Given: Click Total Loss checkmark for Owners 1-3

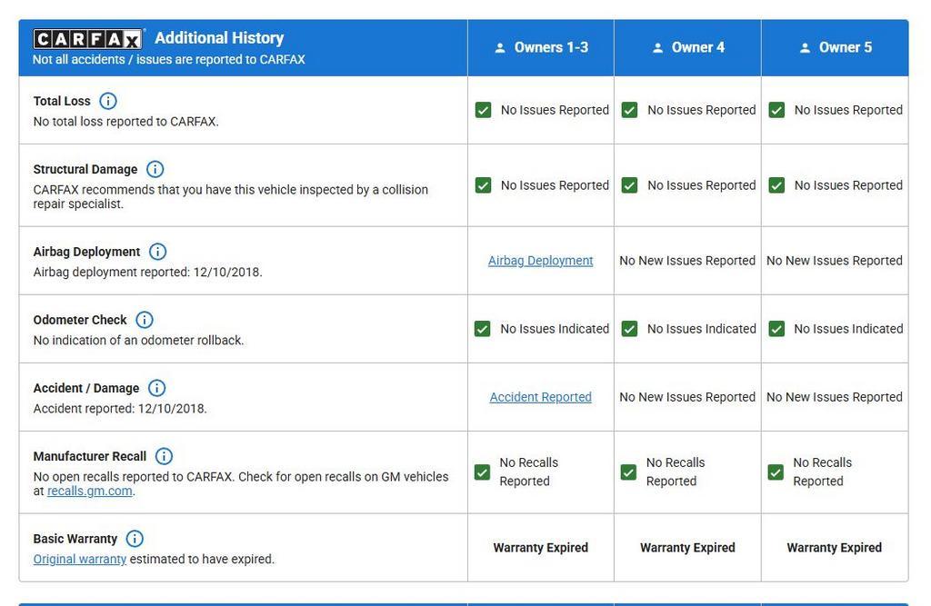Looking at the screenshot, I should click(x=483, y=110).
